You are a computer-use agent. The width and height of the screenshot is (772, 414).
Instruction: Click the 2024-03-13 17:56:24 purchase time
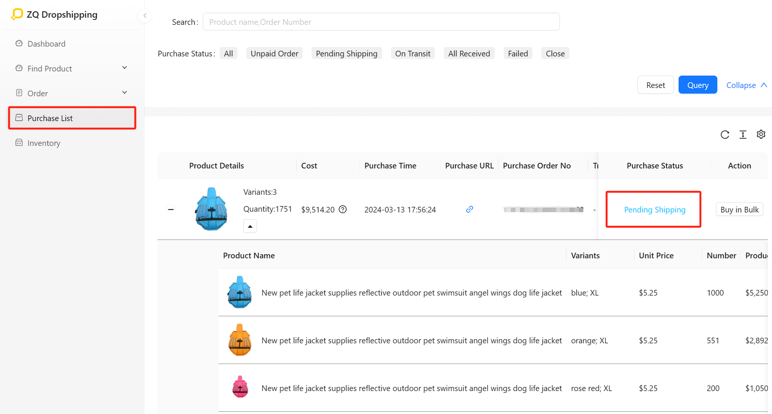pyautogui.click(x=400, y=209)
